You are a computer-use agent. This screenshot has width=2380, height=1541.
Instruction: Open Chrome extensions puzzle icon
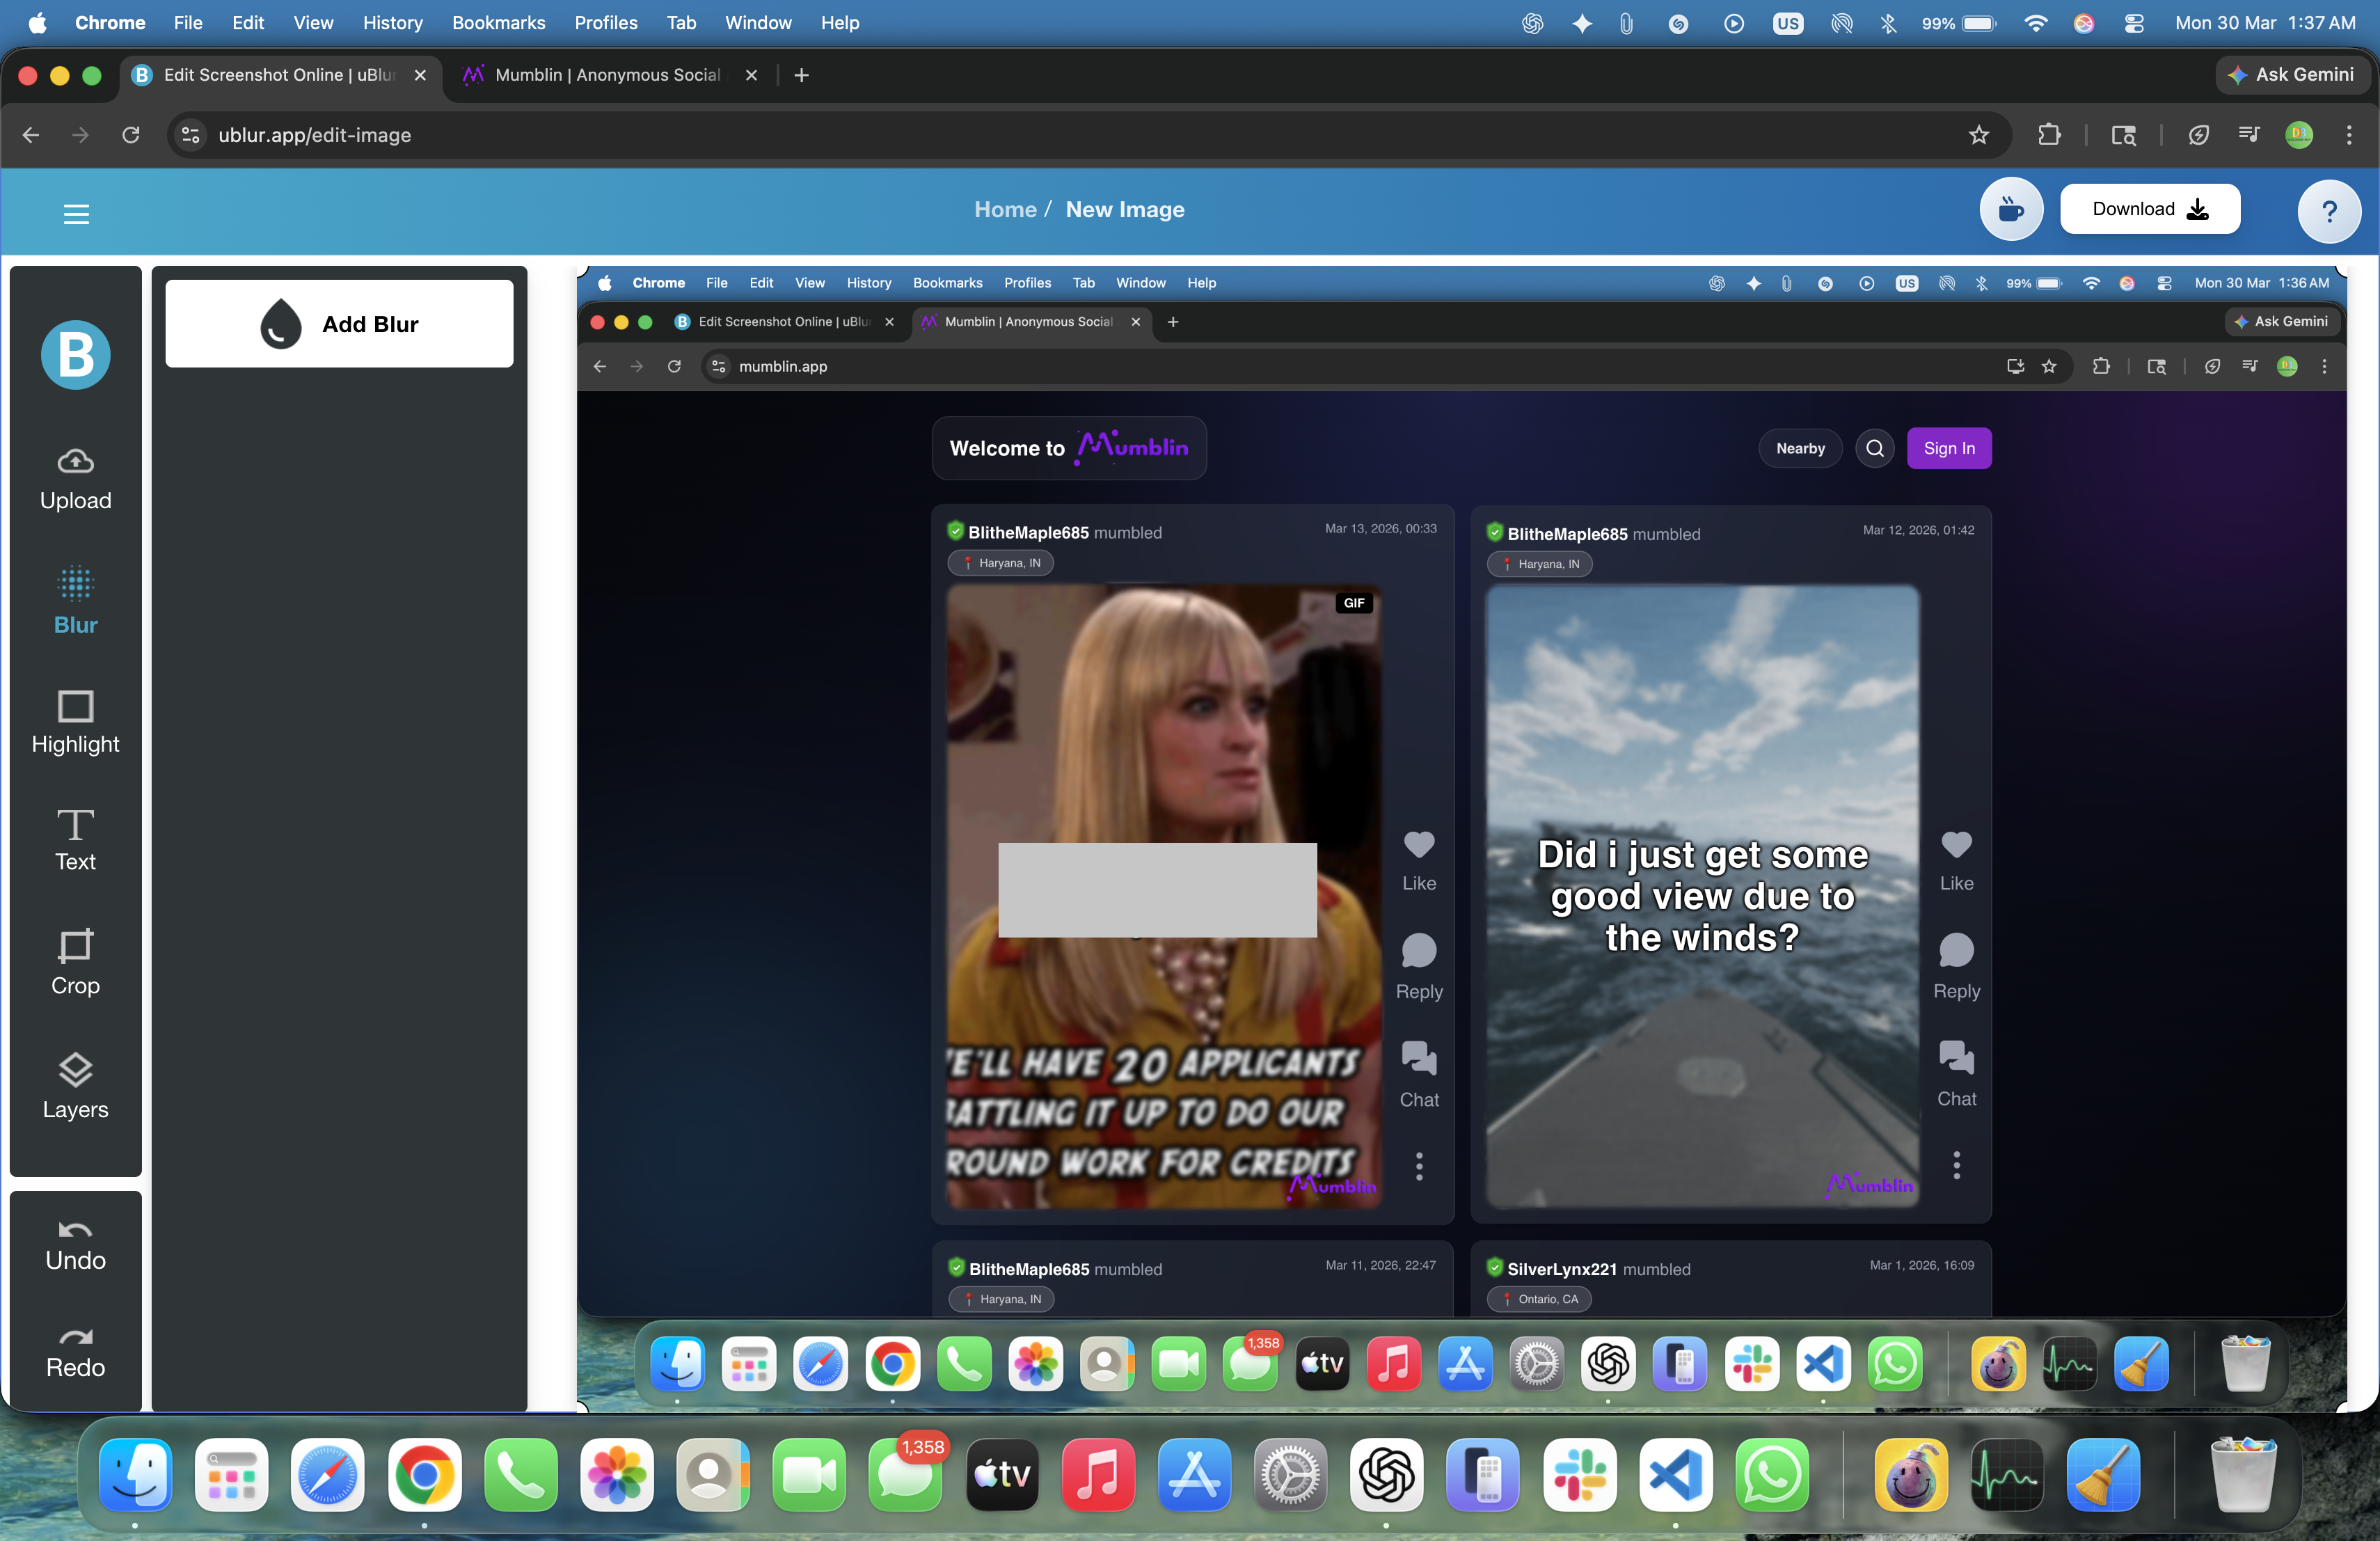click(2049, 135)
